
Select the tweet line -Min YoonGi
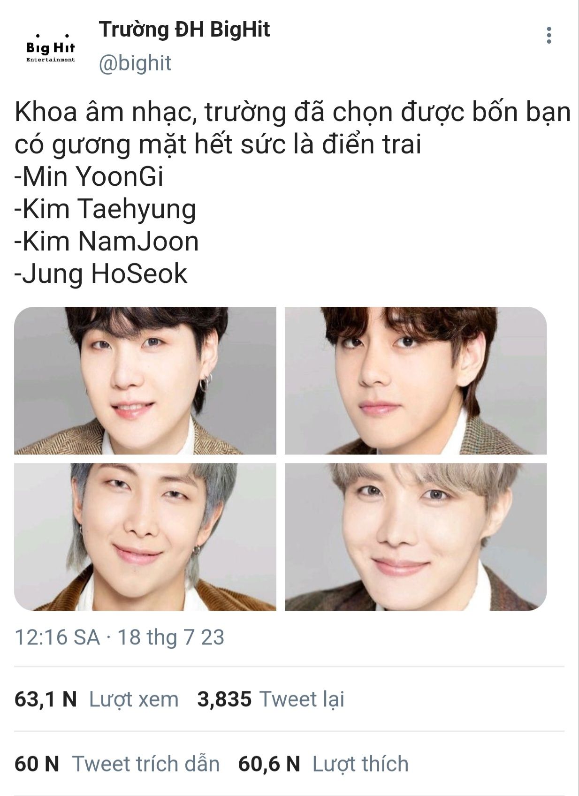click(x=89, y=176)
